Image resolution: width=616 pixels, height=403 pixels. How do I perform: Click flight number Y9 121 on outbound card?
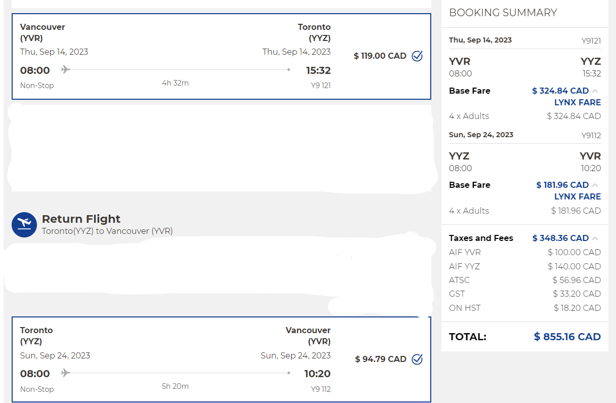coord(320,86)
